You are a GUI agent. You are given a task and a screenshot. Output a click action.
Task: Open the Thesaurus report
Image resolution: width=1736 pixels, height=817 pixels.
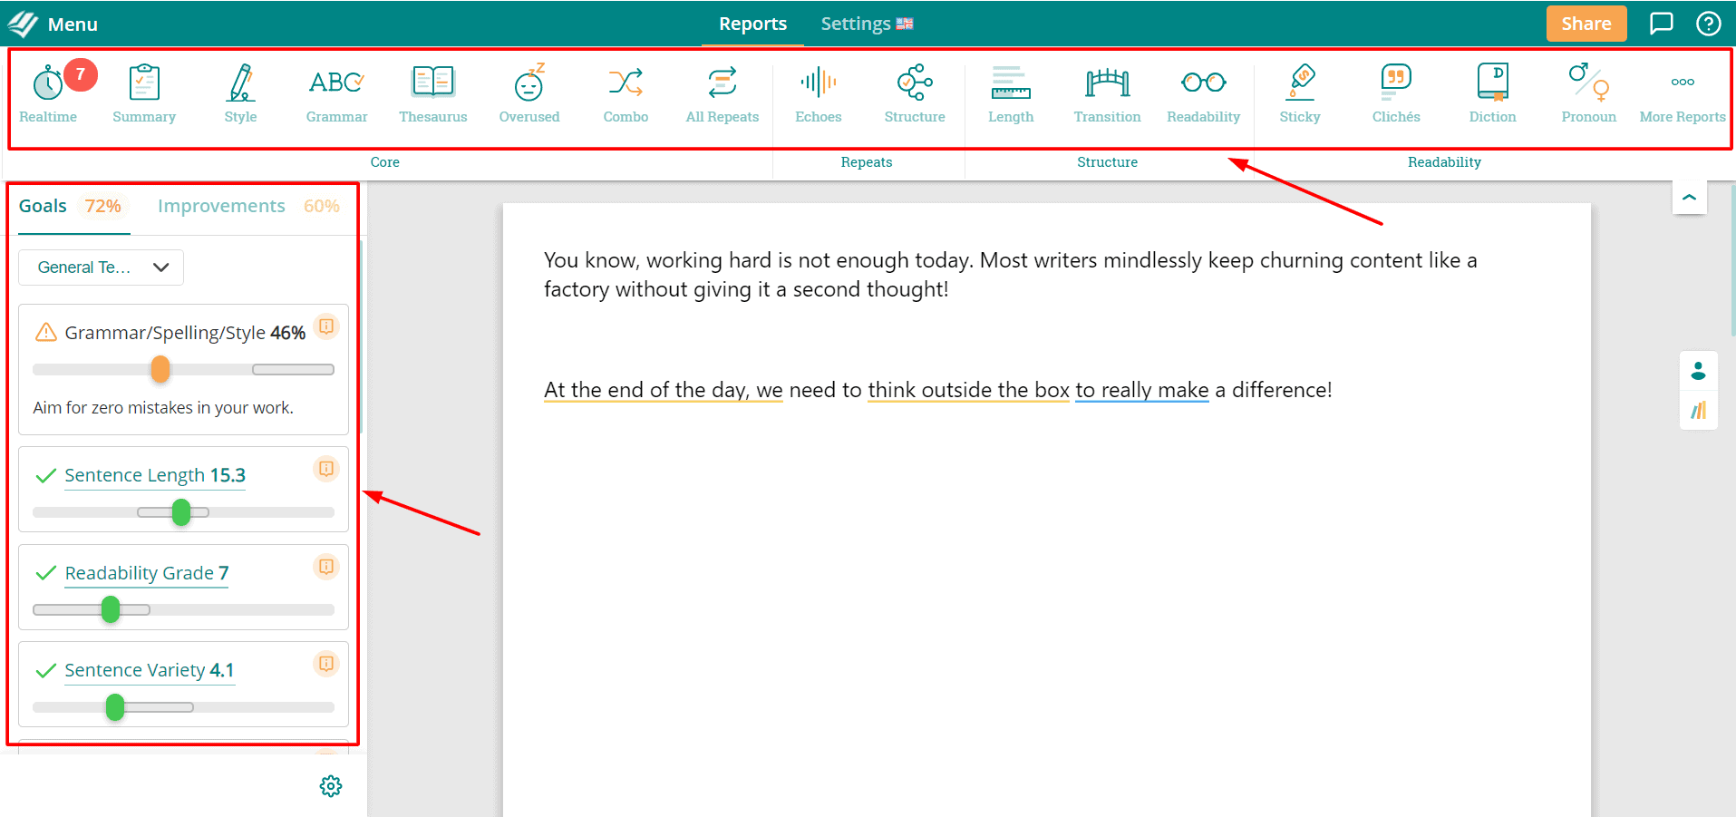click(x=433, y=93)
